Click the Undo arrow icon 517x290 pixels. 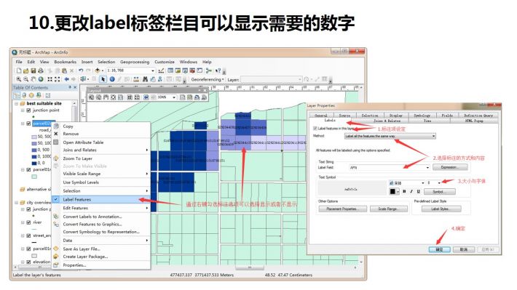click(x=81, y=71)
